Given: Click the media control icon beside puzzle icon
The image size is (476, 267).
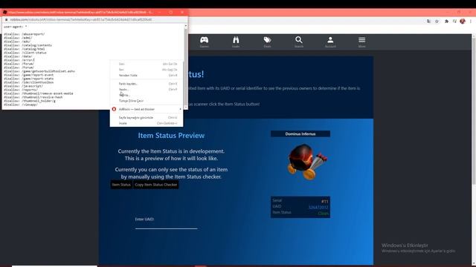Looking at the screenshot, I should tap(454, 22).
